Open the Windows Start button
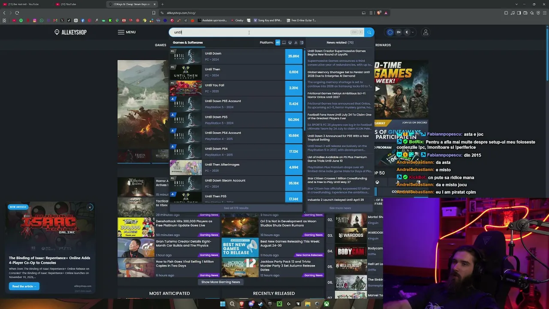 pos(223,304)
